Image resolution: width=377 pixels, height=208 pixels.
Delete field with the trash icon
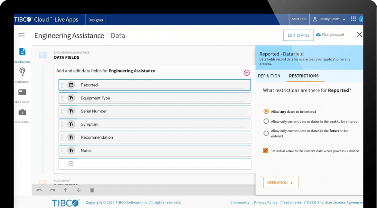(92, 190)
